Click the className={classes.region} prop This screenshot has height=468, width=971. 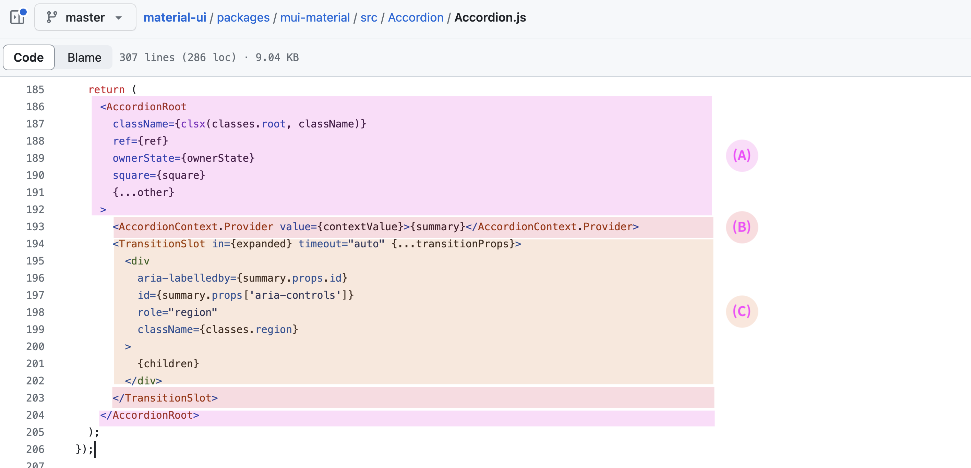[x=218, y=330]
